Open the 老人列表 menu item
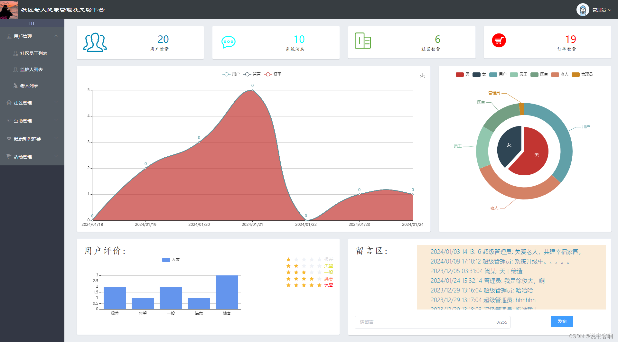618x342 pixels. pyautogui.click(x=32, y=86)
